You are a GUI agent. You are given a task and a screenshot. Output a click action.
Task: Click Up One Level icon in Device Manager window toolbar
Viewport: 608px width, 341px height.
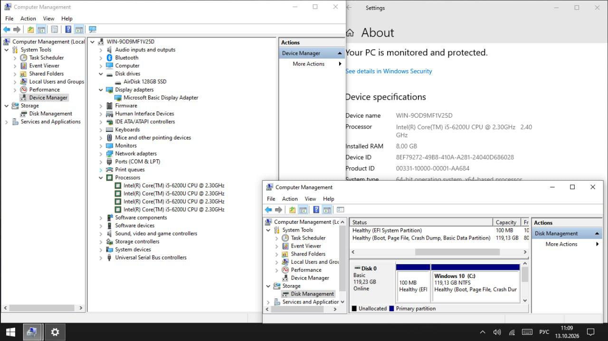coord(31,29)
